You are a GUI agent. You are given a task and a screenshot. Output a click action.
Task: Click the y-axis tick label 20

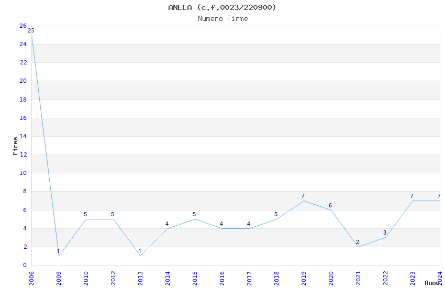pos(23,81)
